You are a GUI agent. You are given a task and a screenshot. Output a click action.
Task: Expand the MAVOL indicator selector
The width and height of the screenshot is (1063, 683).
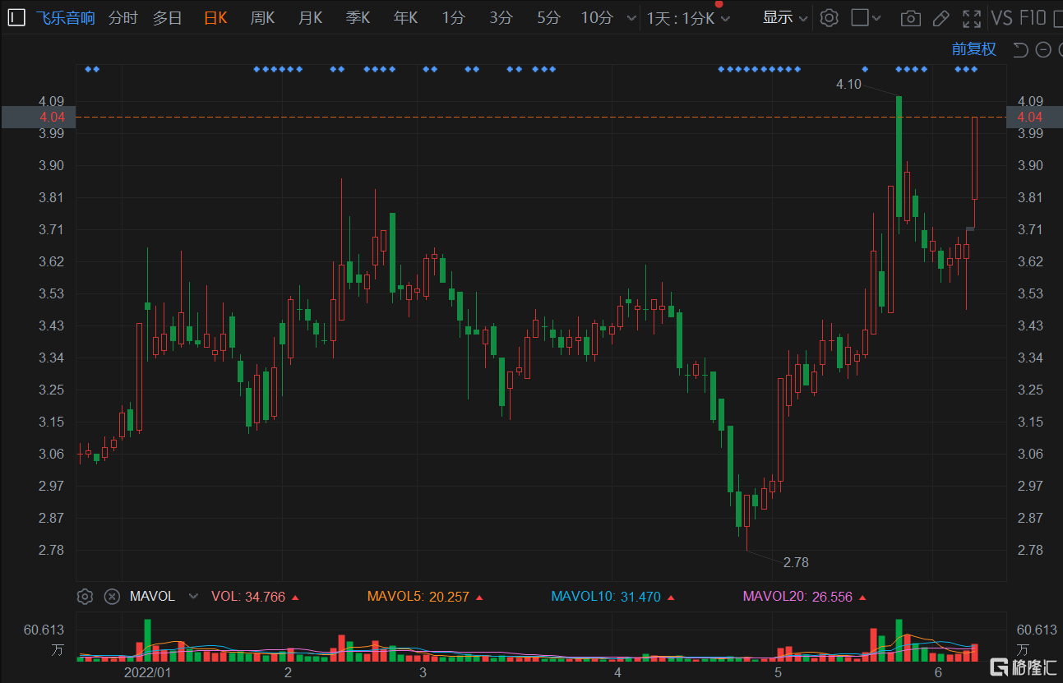(x=193, y=596)
